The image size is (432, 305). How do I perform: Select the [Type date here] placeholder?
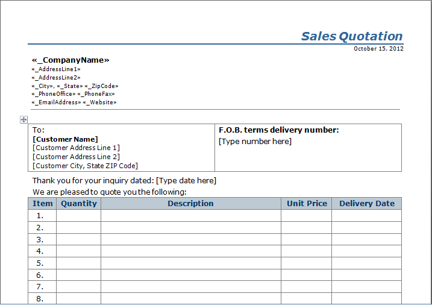coord(186,181)
